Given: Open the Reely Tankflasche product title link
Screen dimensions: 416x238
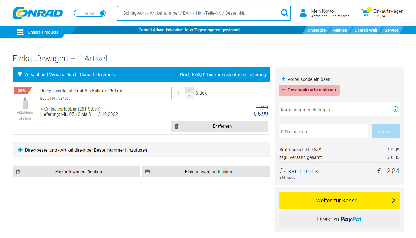Looking at the screenshot, I should point(81,91).
